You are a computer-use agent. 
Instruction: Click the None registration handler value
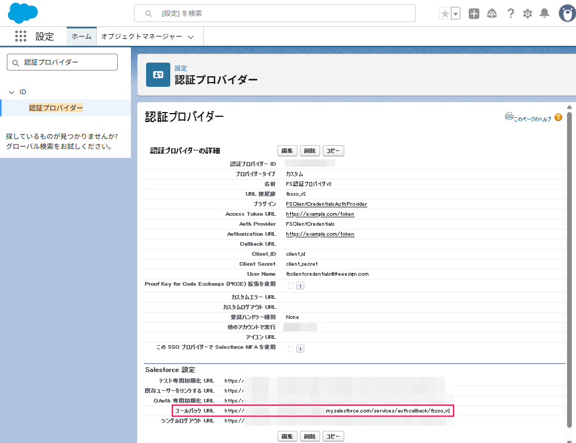tap(292, 317)
